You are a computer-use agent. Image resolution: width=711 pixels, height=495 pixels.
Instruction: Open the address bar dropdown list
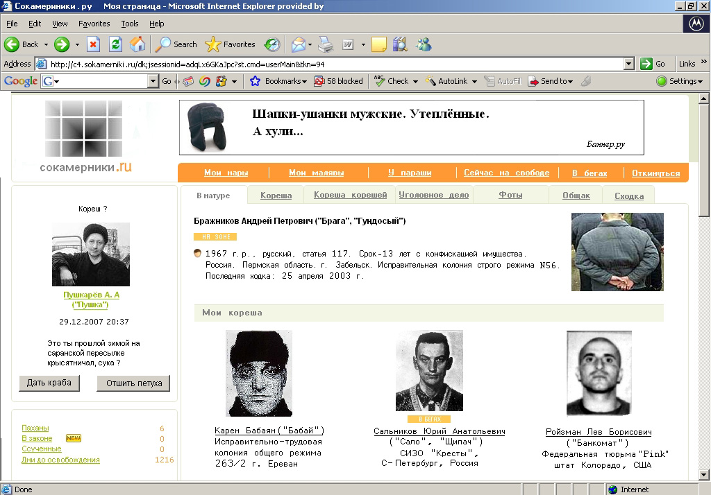[630, 63]
